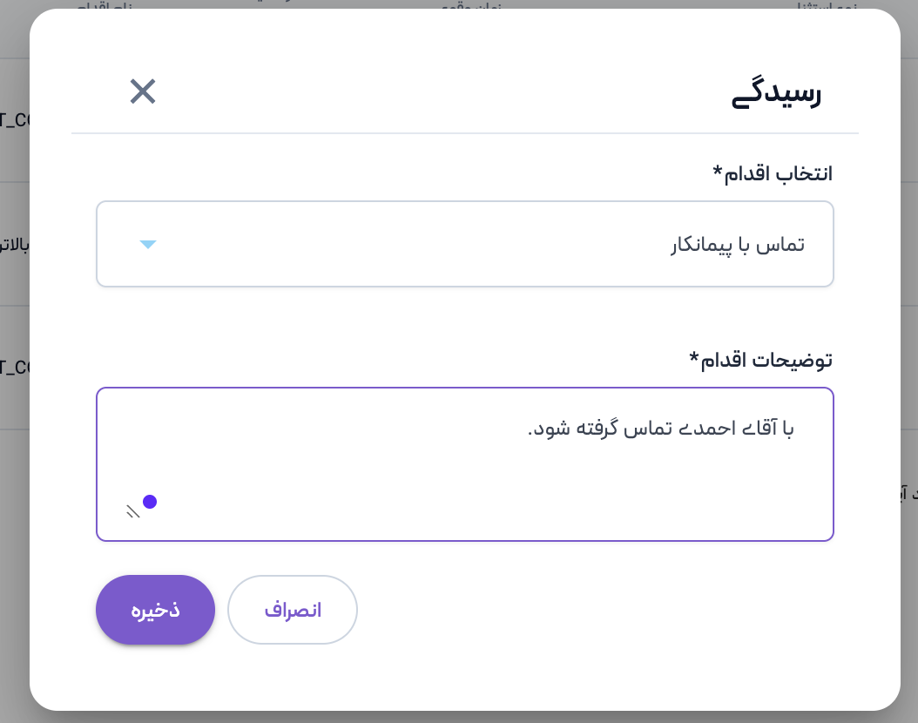Click the resize handle of the description textarea
Screen dimensions: 918x723
tap(132, 511)
